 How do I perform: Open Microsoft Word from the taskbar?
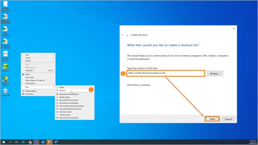[56, 142]
